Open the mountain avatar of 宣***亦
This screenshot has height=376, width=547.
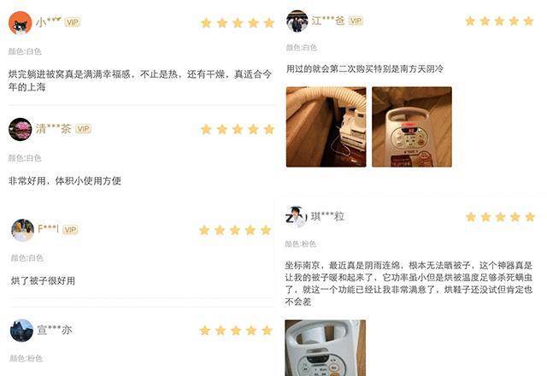tap(21, 331)
